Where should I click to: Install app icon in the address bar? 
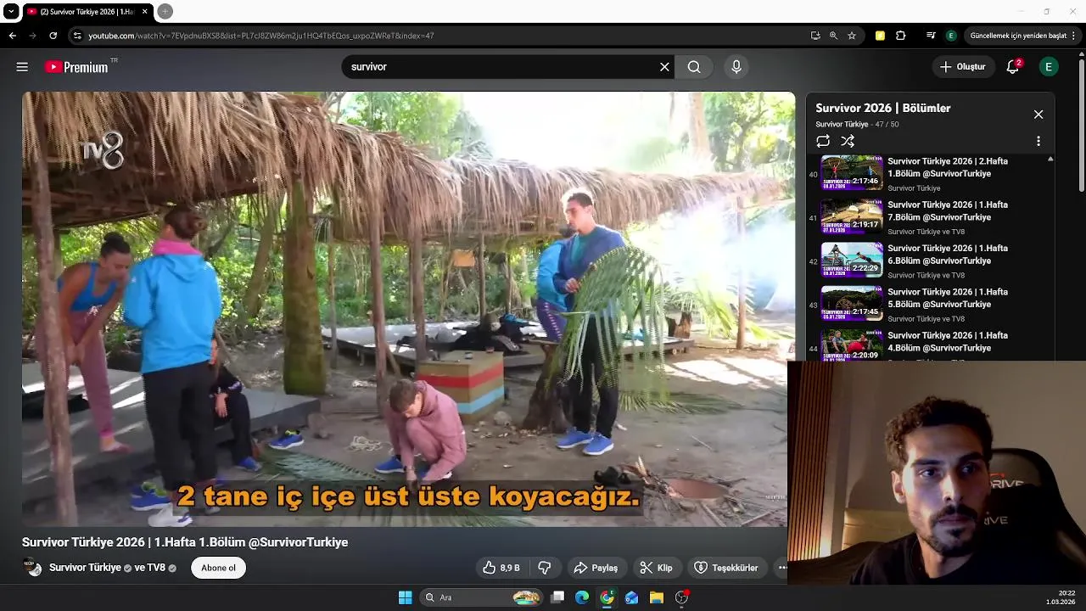click(815, 36)
